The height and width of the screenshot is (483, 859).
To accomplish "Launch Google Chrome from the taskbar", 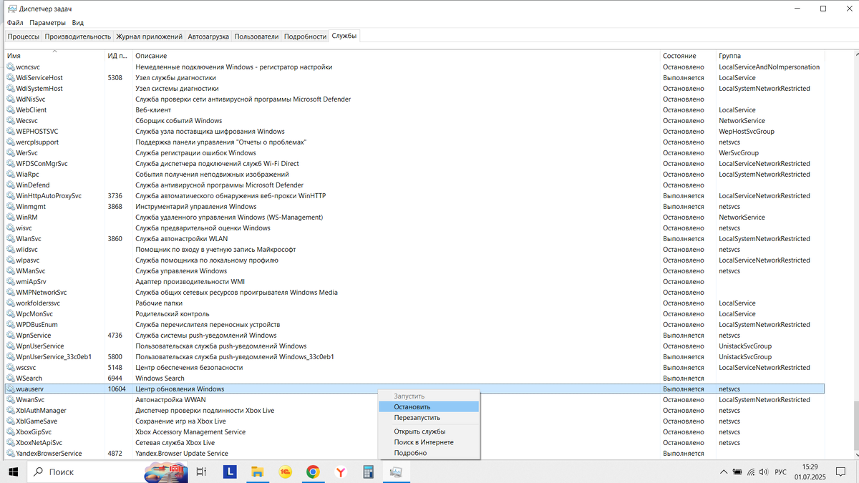I will [313, 472].
